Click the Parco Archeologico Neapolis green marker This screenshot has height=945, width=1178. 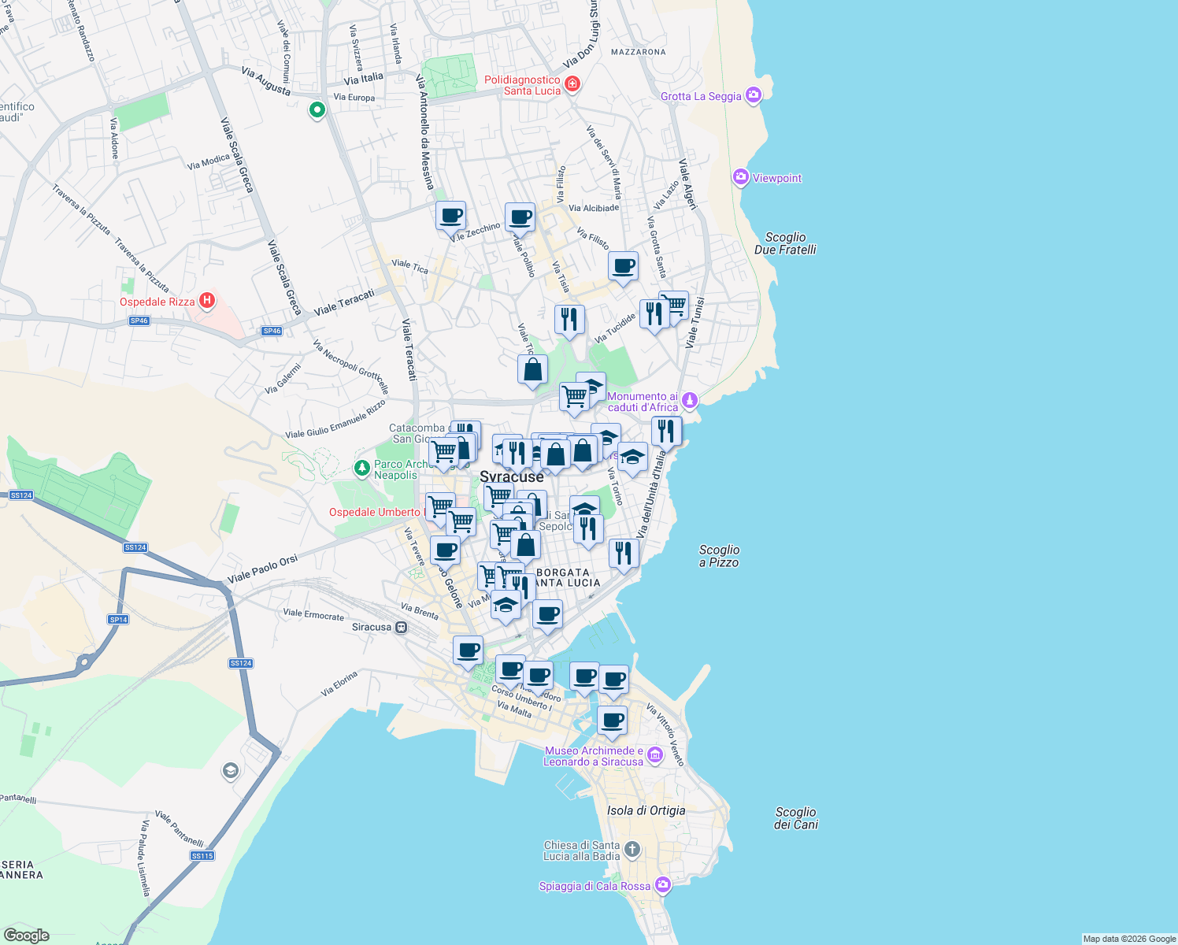pos(361,465)
